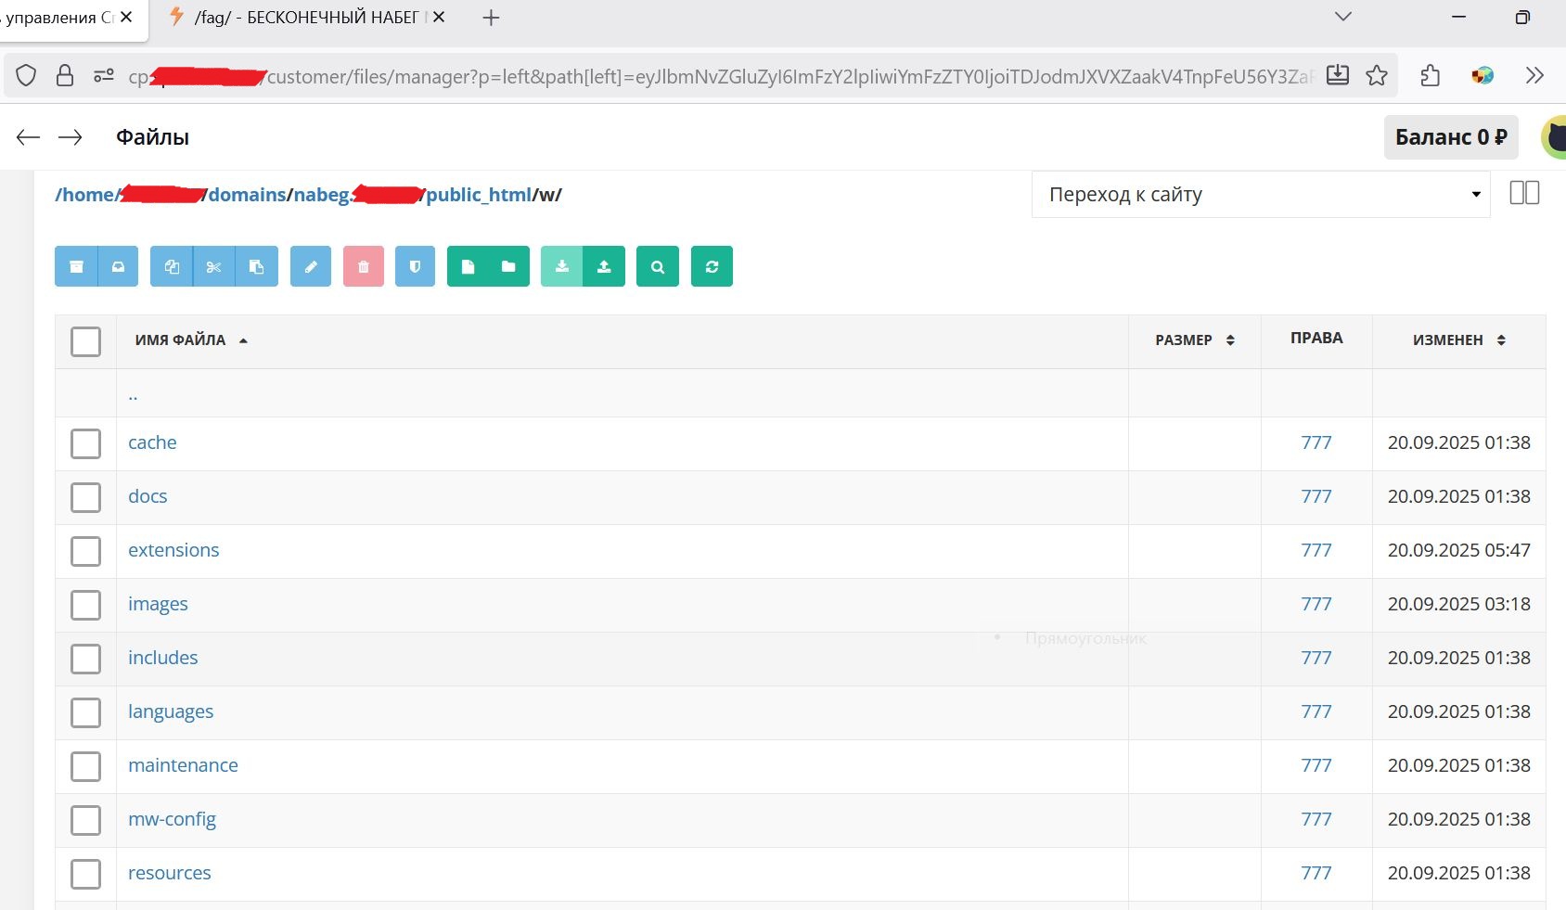Open the resources folder
This screenshot has height=910, width=1566.
point(169,873)
